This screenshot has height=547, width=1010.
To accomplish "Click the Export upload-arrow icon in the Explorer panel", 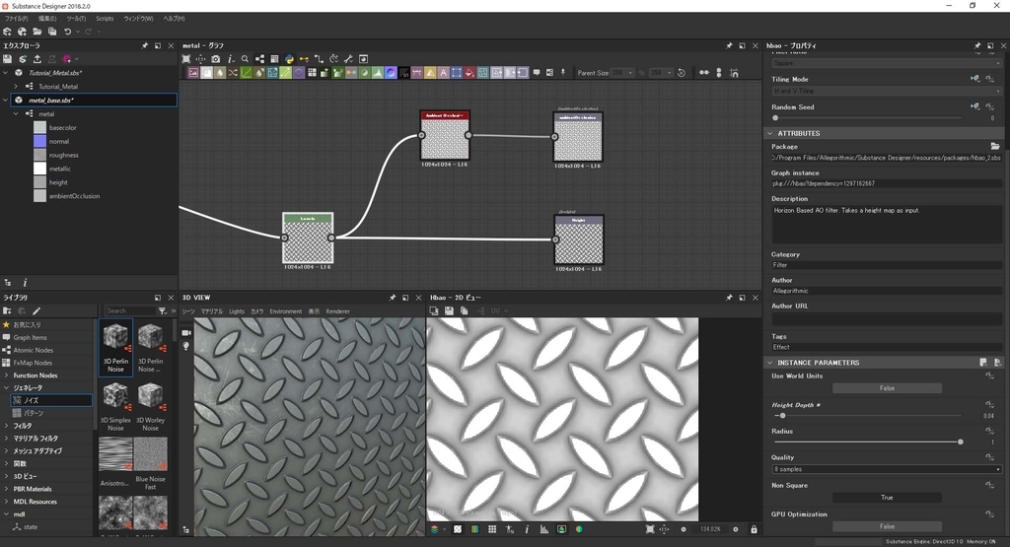I will point(37,59).
